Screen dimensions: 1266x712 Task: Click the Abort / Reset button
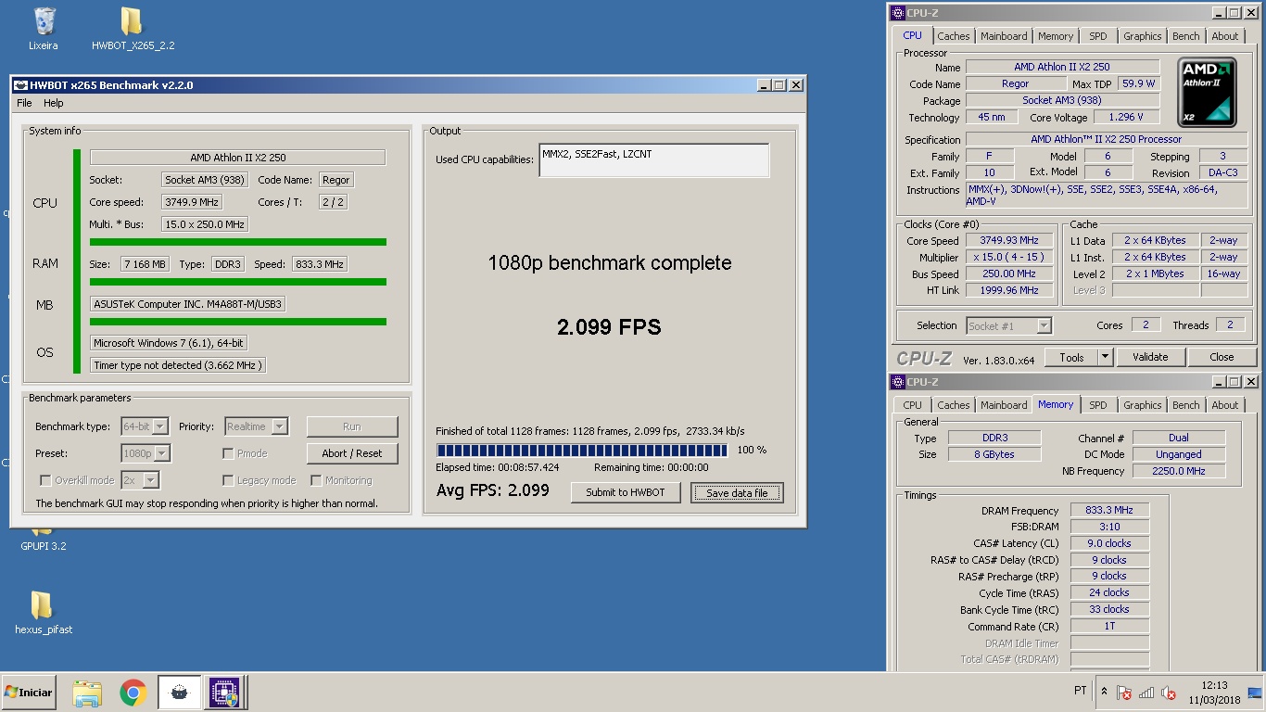click(352, 453)
